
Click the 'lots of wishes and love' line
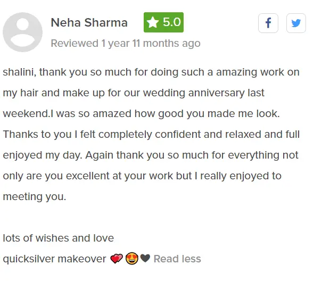pos(59,238)
